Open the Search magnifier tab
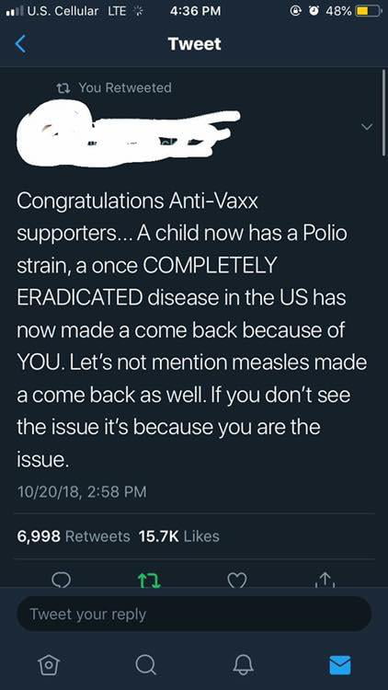Image resolution: width=388 pixels, height=690 pixels. (x=145, y=664)
